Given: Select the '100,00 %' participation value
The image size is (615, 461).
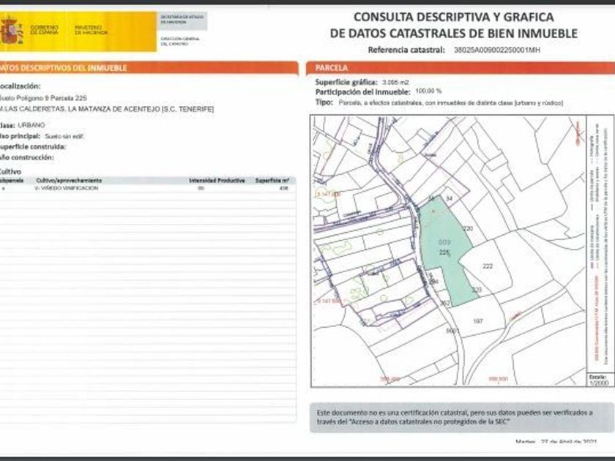Looking at the screenshot, I should (428, 91).
